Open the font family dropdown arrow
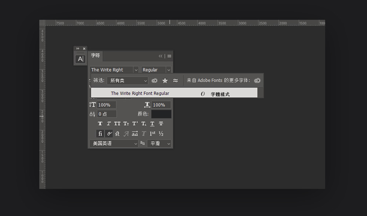Viewport: 367px width, 216px height. [136, 70]
